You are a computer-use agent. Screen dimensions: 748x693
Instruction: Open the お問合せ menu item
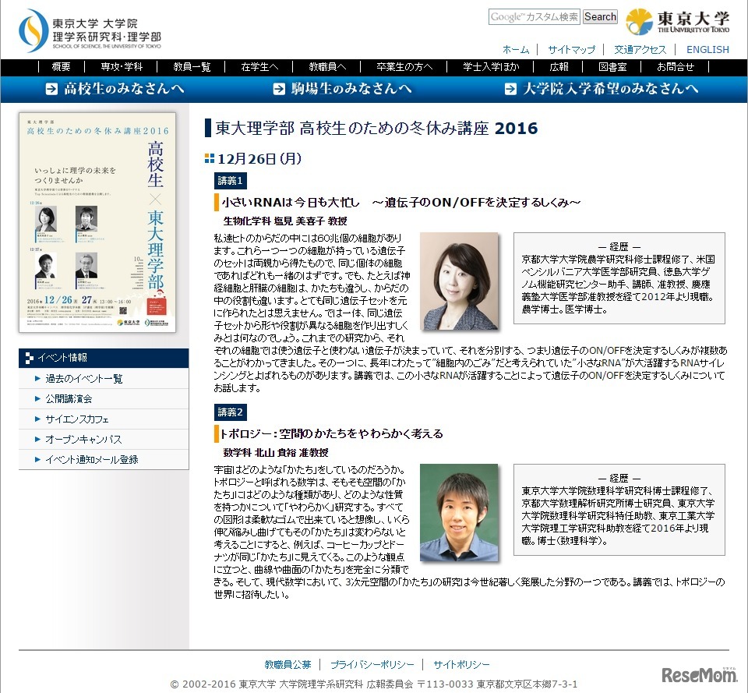675,67
